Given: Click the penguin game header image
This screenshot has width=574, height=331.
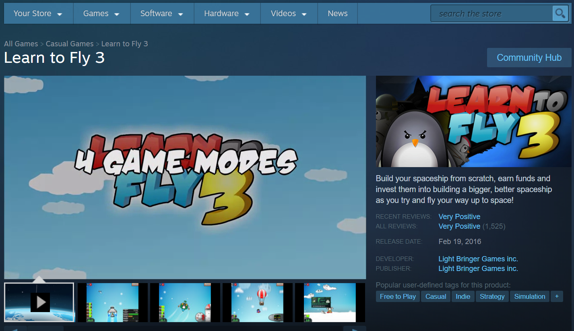Looking at the screenshot, I should point(474,121).
